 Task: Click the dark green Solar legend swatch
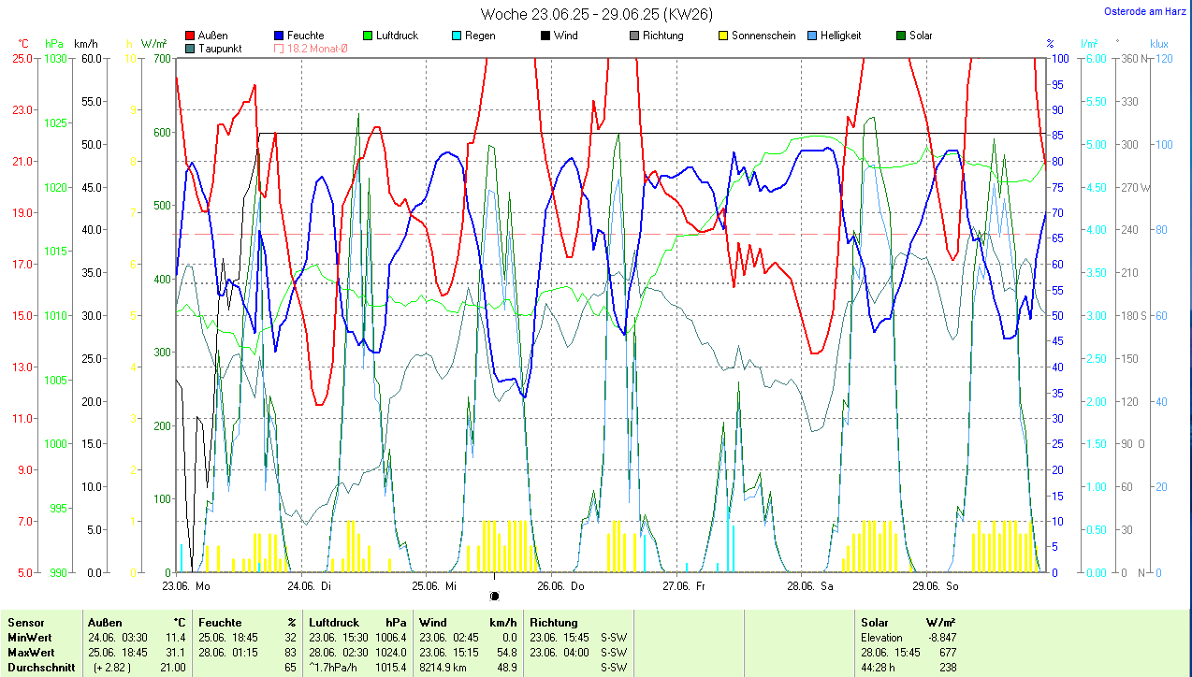(901, 36)
